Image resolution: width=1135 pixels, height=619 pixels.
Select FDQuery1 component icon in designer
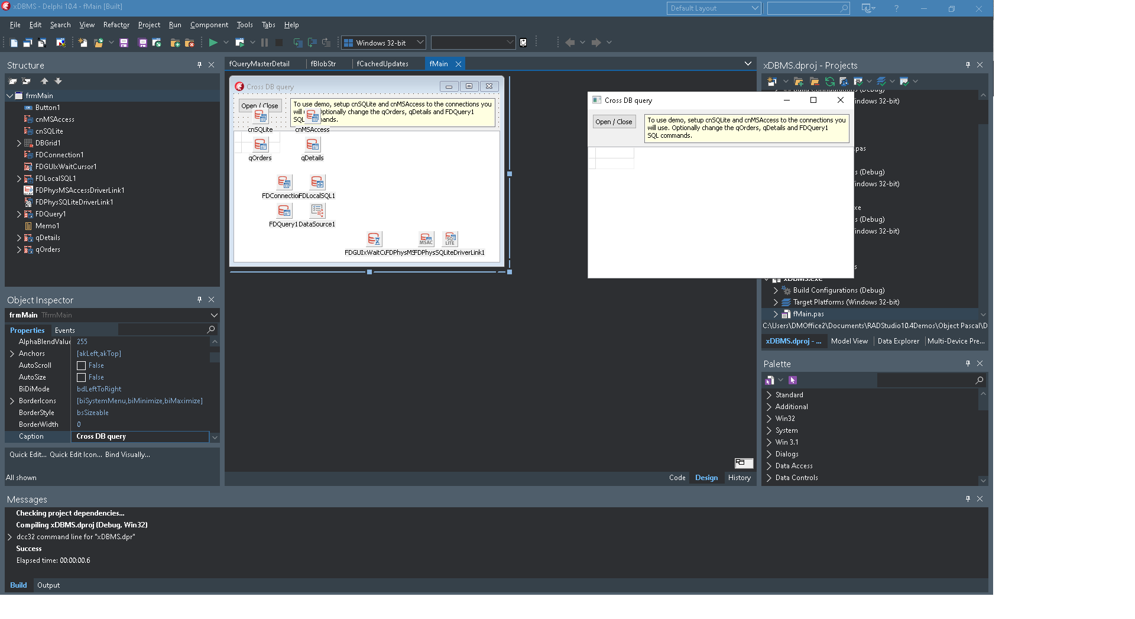click(284, 210)
